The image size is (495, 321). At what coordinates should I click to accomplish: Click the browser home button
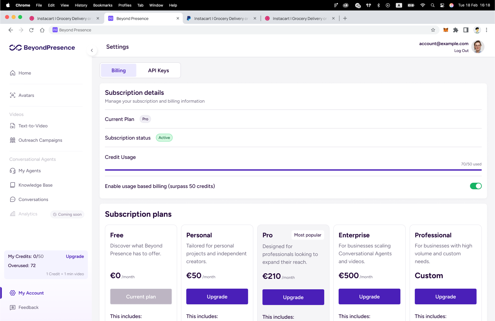point(42,30)
